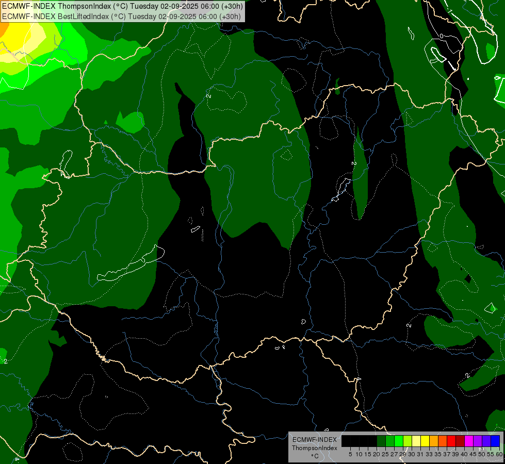This screenshot has height=464, width=505.
Task: Click the legend tick label 45
Action: pyautogui.click(x=473, y=454)
